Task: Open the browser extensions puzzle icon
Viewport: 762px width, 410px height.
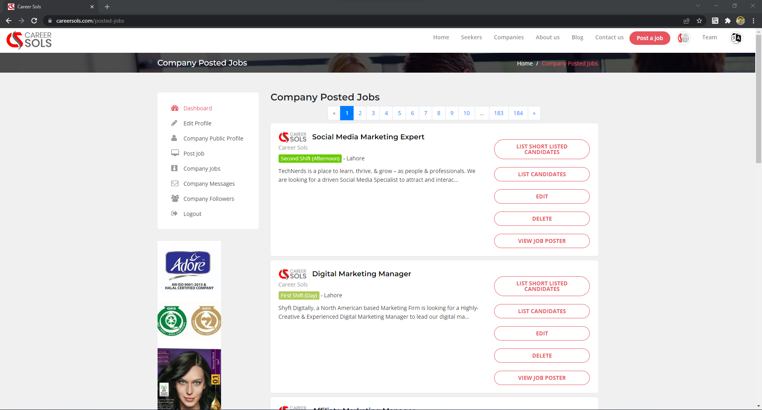Action: (x=727, y=21)
